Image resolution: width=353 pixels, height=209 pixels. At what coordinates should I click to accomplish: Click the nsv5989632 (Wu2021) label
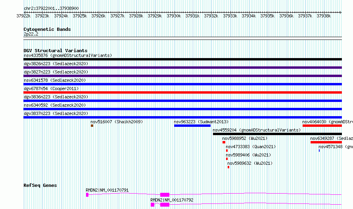click(250, 163)
